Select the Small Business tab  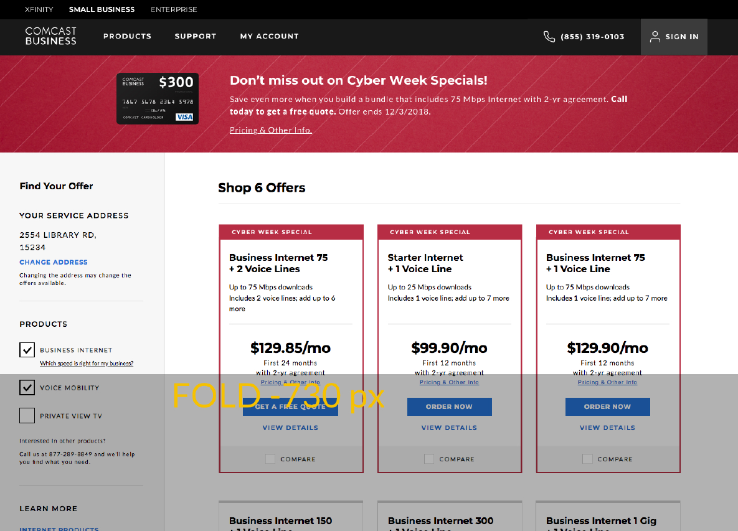(102, 9)
